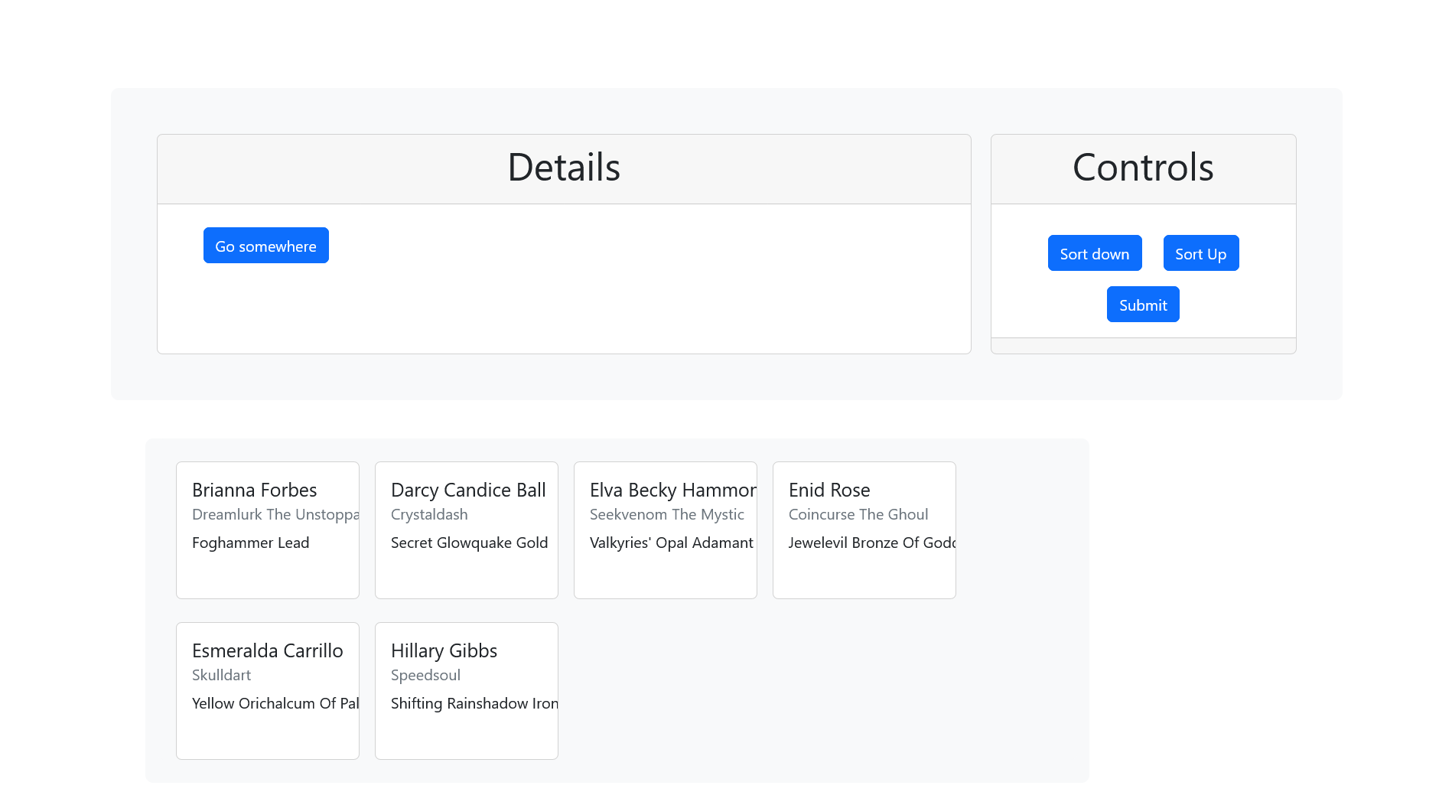This screenshot has width=1452, height=805.
Task: Click the subtitle Crystaldash
Action: click(429, 514)
